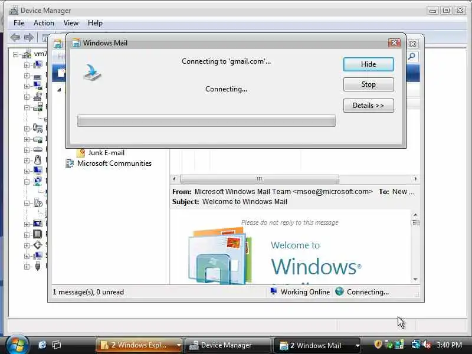Click '1 message(s), 0 unread' status text
The image size is (472, 354).
pos(88,292)
